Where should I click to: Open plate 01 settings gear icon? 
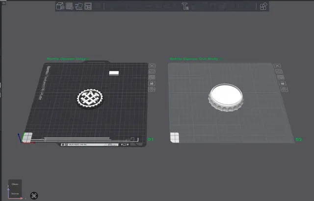152,89
